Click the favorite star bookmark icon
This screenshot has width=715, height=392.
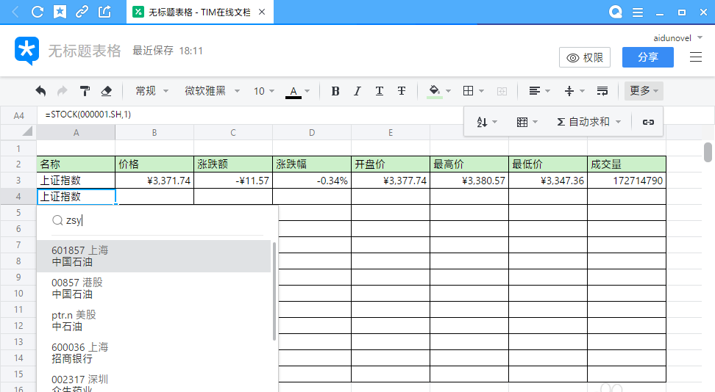pos(60,12)
